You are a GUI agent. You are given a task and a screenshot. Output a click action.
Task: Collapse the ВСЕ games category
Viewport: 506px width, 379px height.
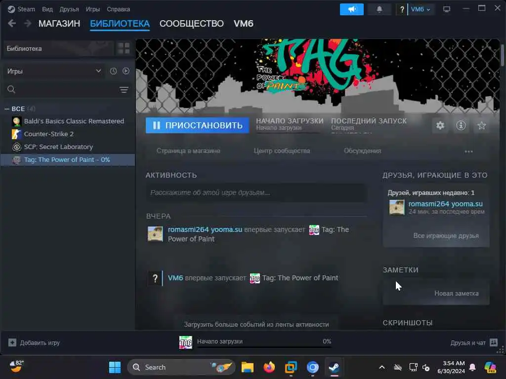[7, 109]
